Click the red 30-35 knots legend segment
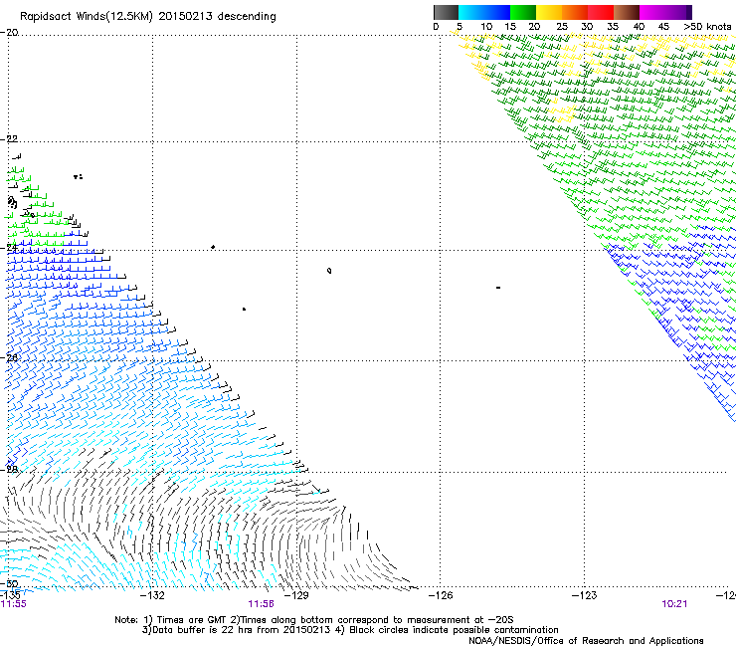736x647 pixels. point(601,12)
